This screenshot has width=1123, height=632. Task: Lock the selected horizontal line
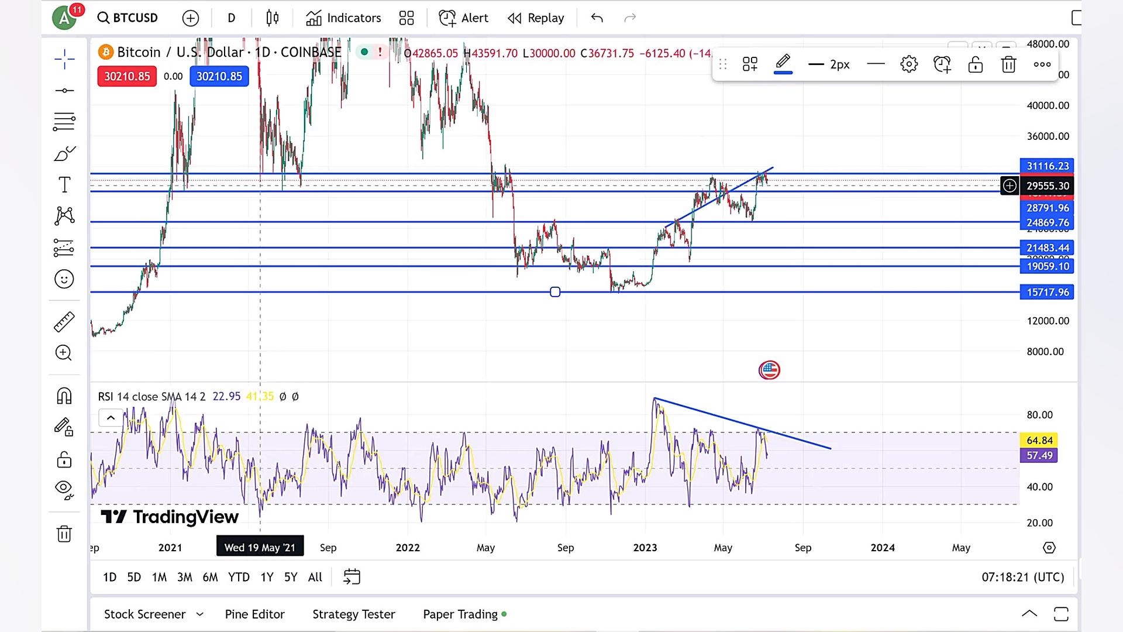pyautogui.click(x=976, y=64)
